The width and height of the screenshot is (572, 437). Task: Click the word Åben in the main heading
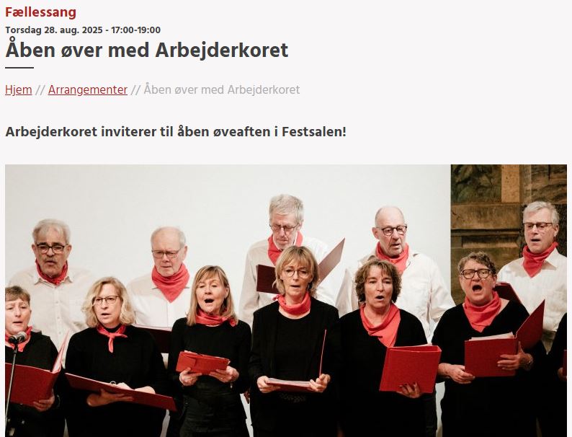[x=30, y=50]
